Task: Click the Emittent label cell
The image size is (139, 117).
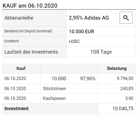Action: 34,41
